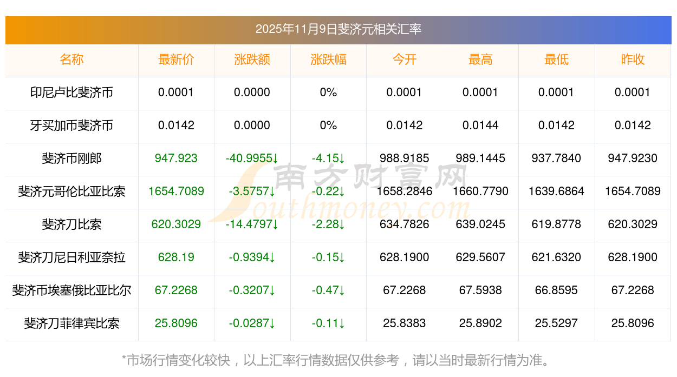Click previous close 25.8096
The height and width of the screenshot is (377, 677).
pos(633,323)
